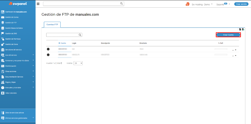Click the Gestión de FTP sidebar icon
The height and width of the screenshot is (124, 251).
3,23
